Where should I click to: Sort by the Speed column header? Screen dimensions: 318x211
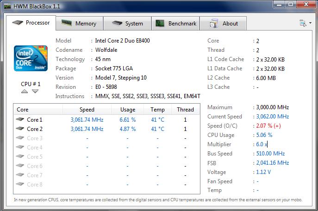click(87, 110)
